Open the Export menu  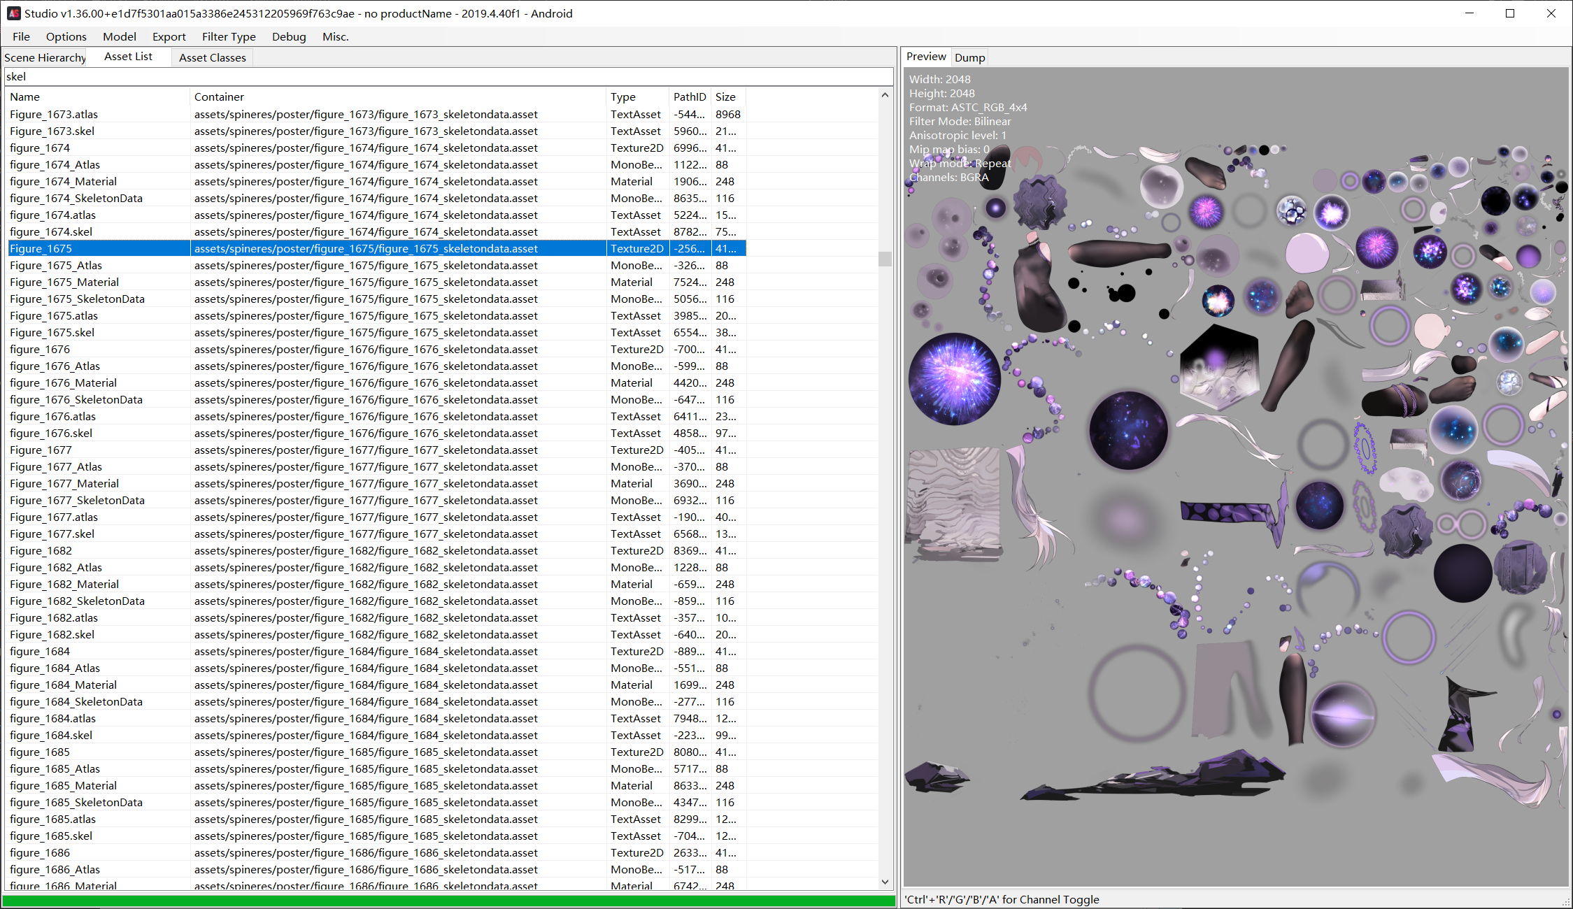(169, 36)
